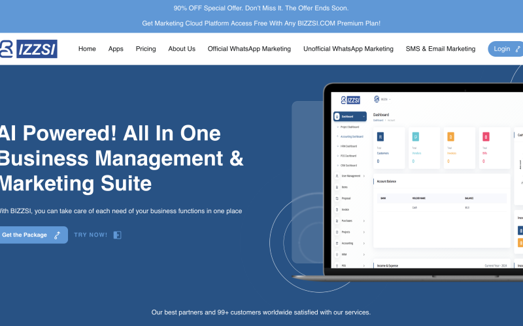This screenshot has height=326, width=523.
Task: Click the Total Customers card icon
Action: pos(380,137)
